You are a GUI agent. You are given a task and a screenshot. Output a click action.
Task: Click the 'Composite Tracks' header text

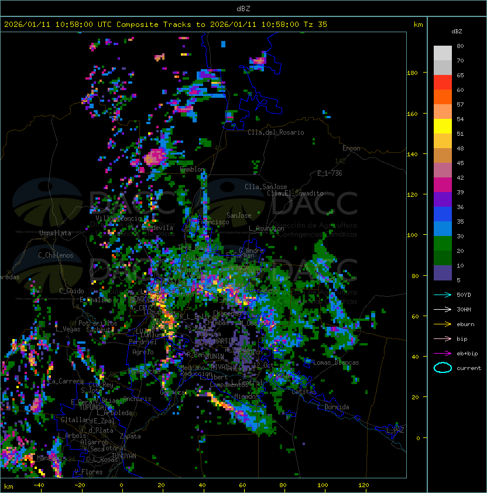tap(154, 25)
